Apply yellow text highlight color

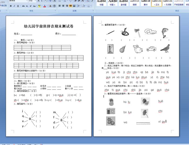point(39,6)
